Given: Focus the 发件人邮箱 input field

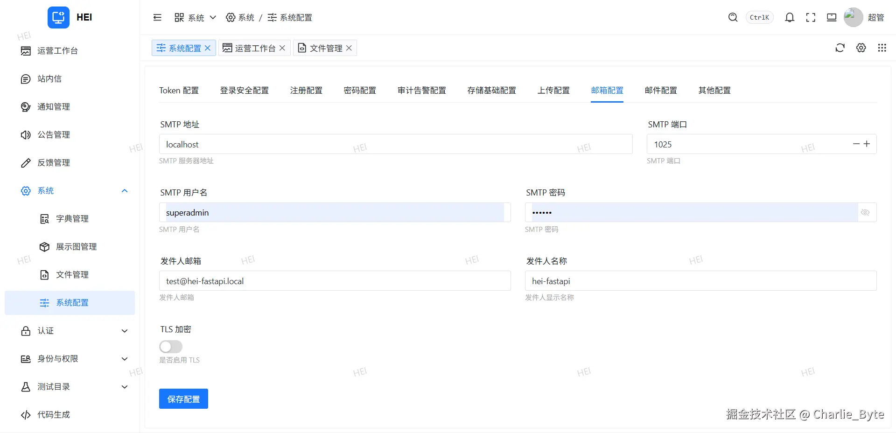Looking at the screenshot, I should tap(335, 281).
